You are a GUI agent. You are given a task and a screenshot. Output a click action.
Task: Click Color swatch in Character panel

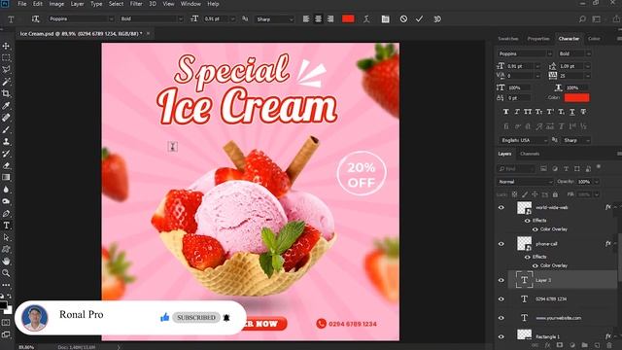pos(576,97)
